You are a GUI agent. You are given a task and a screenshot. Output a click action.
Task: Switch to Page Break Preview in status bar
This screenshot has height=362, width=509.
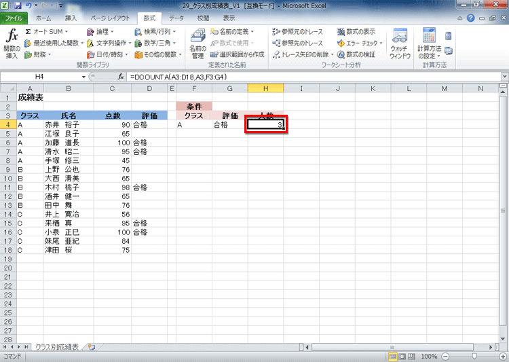[411, 357]
